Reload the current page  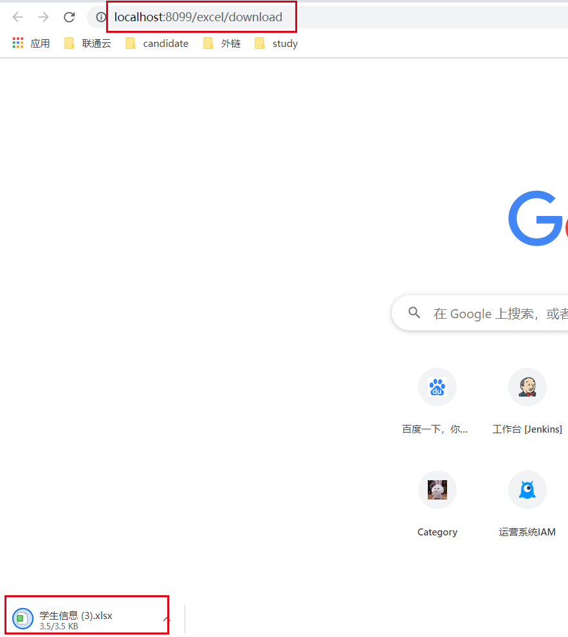pos(69,17)
